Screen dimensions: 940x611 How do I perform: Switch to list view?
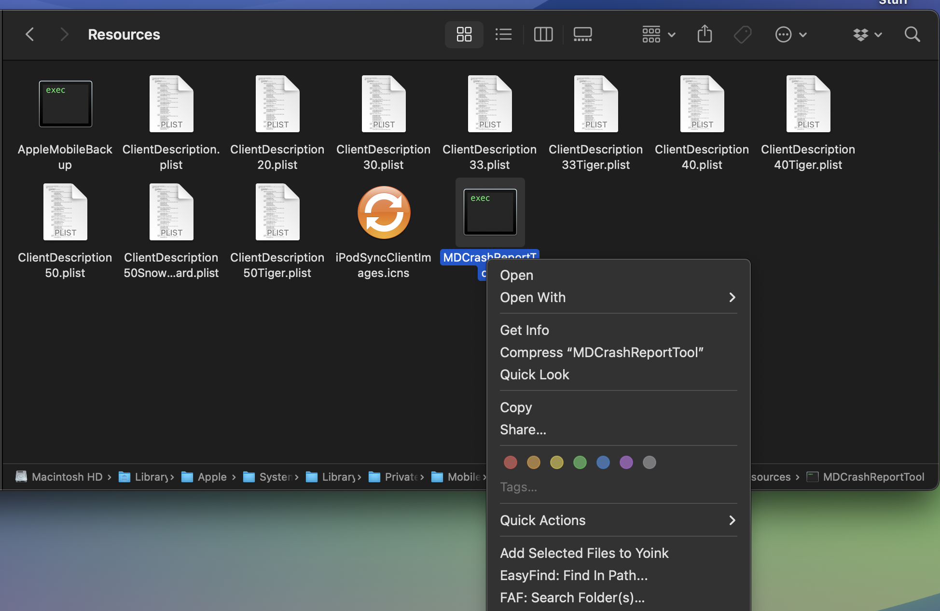[503, 34]
